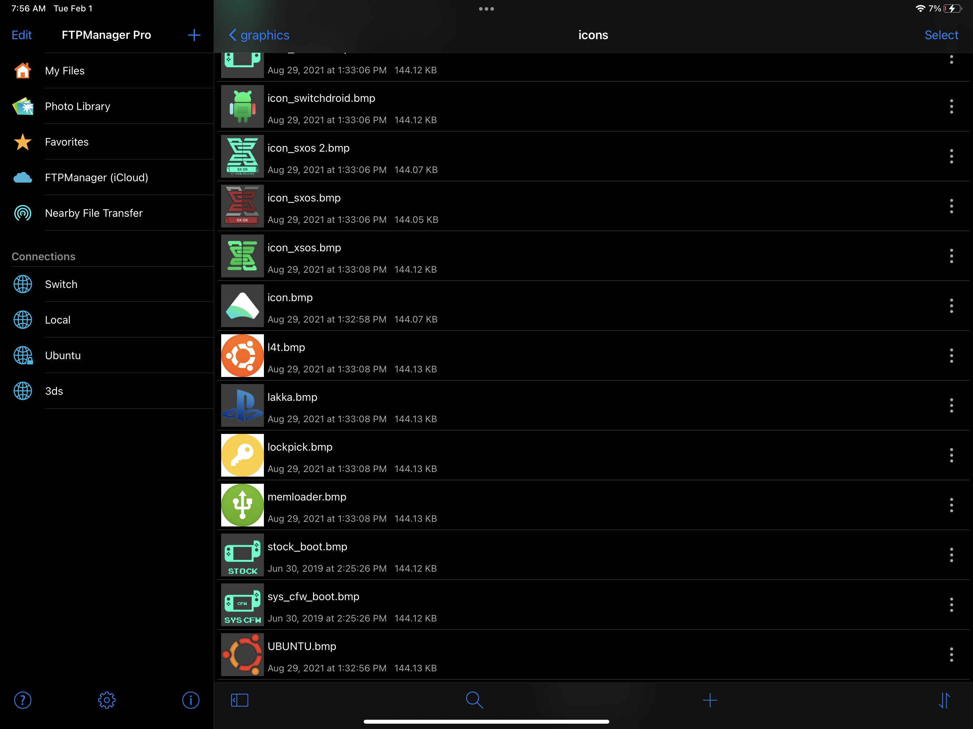This screenshot has height=729, width=973.
Task: Tap the globe icon for 3ds connection
Action: coord(22,391)
